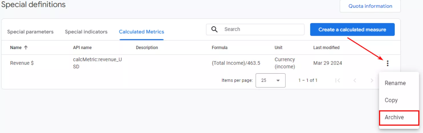This screenshot has width=423, height=133.
Task: Click the search magnifier icon
Action: pyautogui.click(x=214, y=29)
